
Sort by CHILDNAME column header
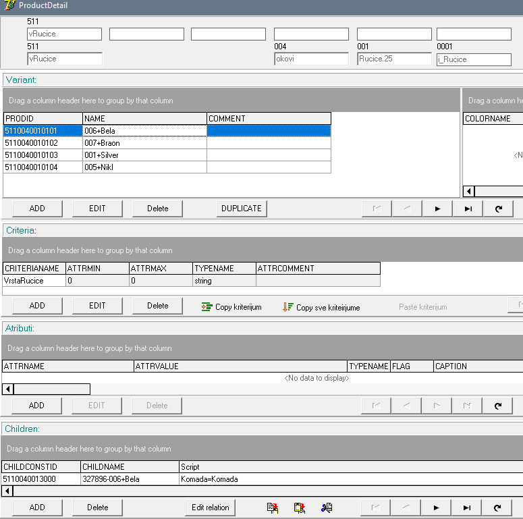click(x=130, y=467)
